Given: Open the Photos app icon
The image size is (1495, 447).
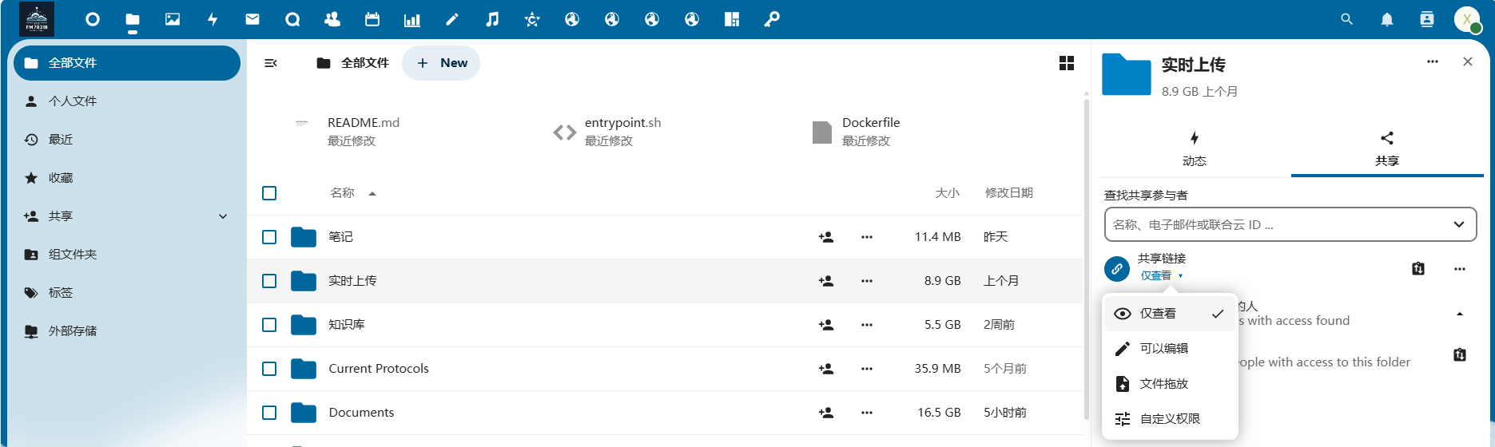Looking at the screenshot, I should (173, 19).
